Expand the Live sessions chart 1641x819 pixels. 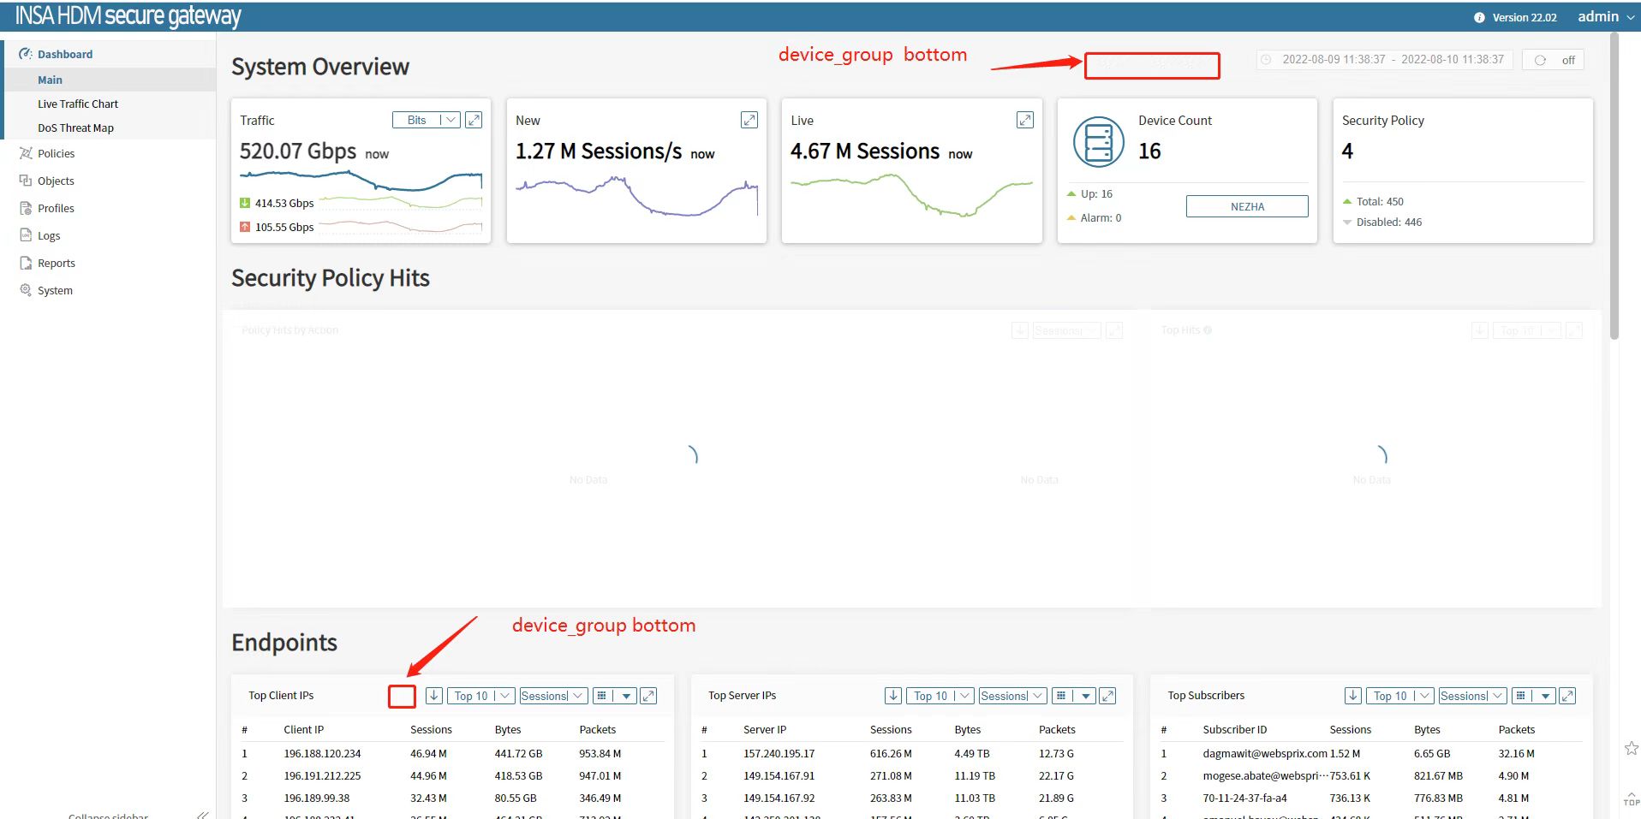click(x=1024, y=120)
